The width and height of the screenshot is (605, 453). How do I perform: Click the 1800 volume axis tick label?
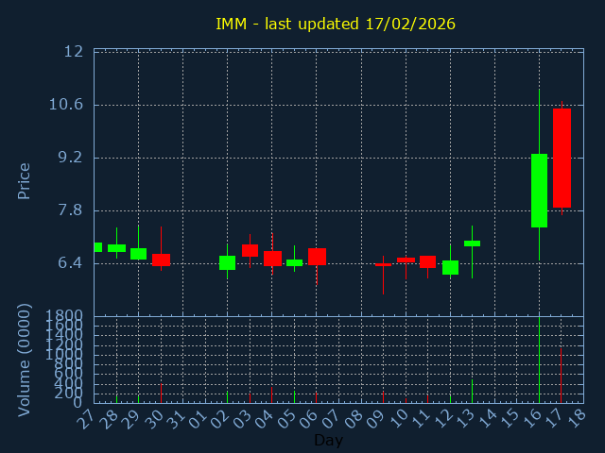tap(61, 315)
